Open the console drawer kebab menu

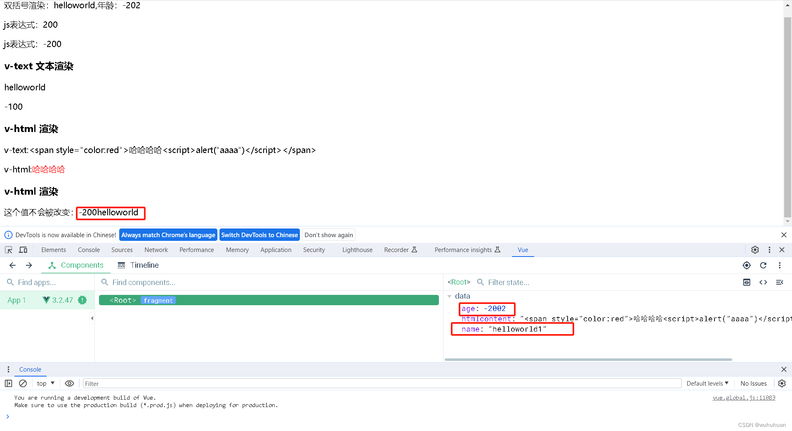tap(8, 370)
